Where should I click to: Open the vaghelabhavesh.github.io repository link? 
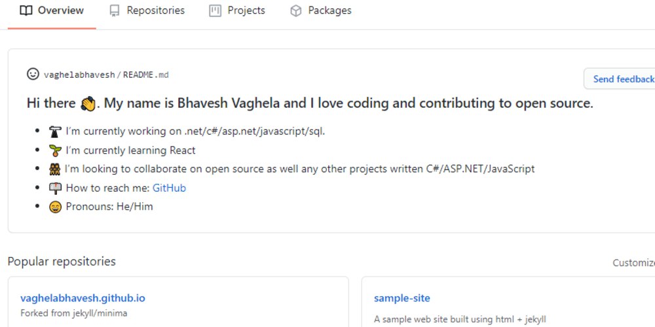tap(83, 298)
